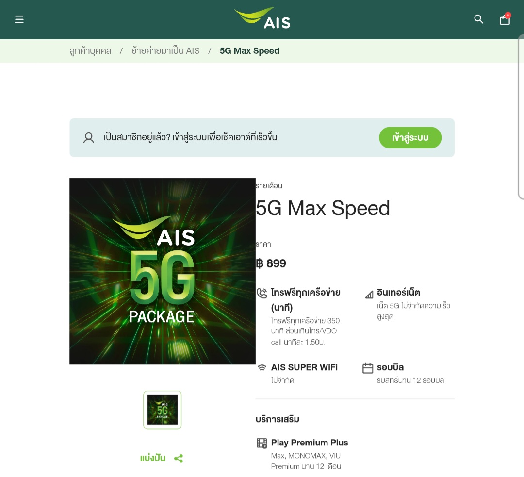Screen dimensions: 524x477
Task: Click the billing cycle calendar icon
Action: [368, 368]
